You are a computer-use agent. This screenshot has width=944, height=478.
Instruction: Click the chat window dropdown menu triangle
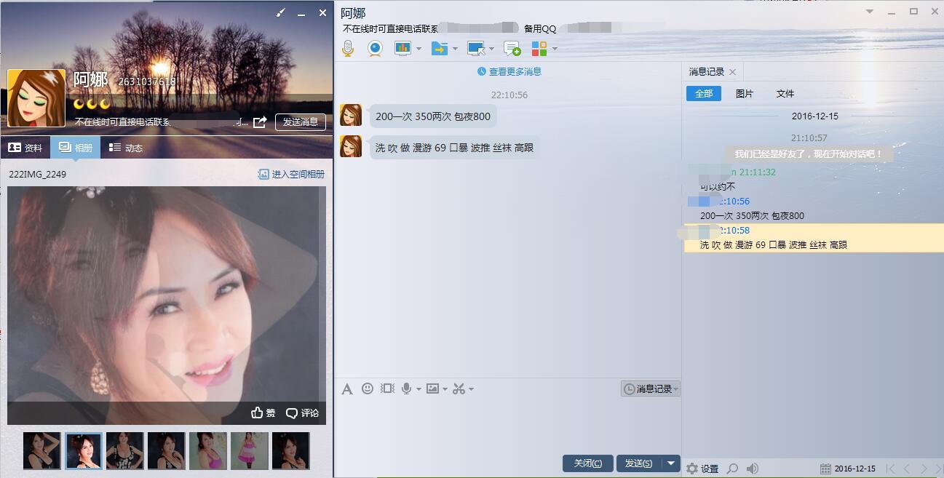pos(870,12)
